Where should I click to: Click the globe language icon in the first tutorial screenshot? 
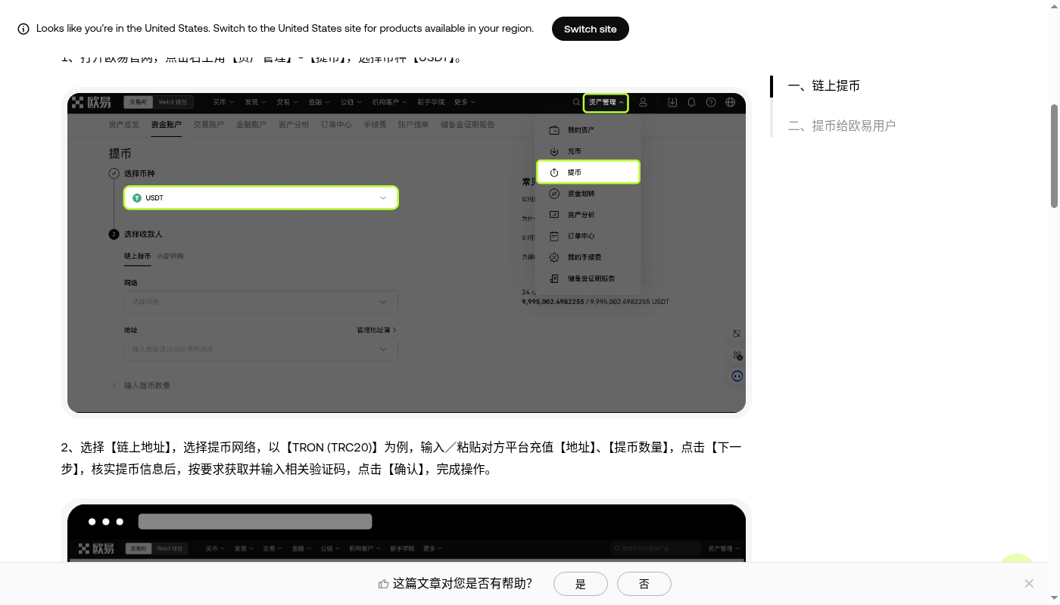point(731,102)
